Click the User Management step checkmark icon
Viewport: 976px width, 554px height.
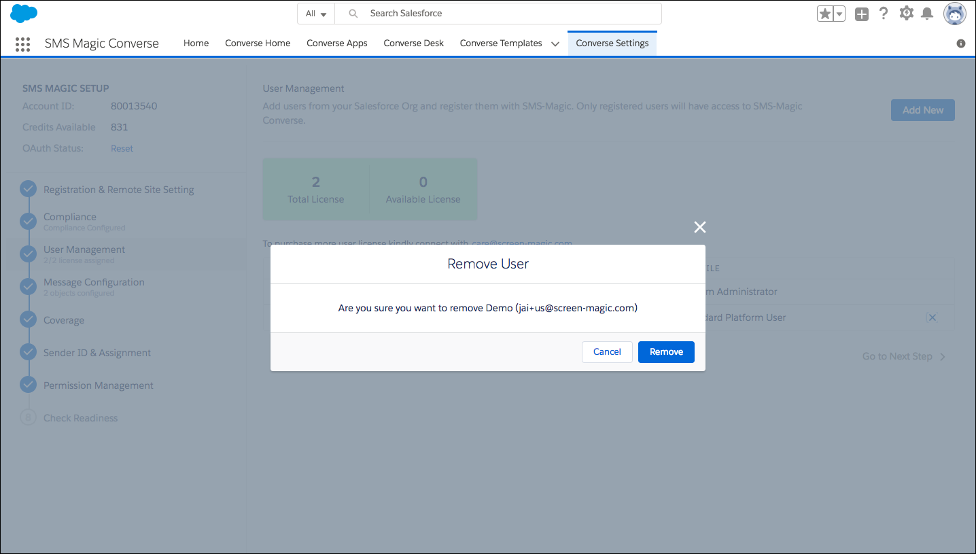click(x=28, y=254)
